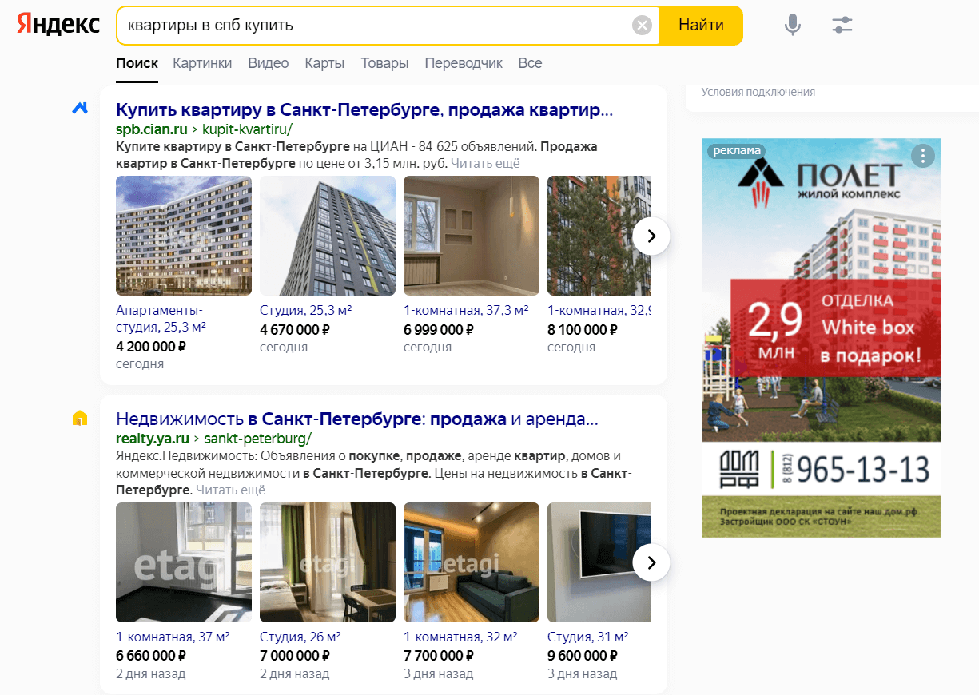The width and height of the screenshot is (979, 695).
Task: Open the '1-комнатная, 37,3 м²' listing link
Action: (466, 310)
